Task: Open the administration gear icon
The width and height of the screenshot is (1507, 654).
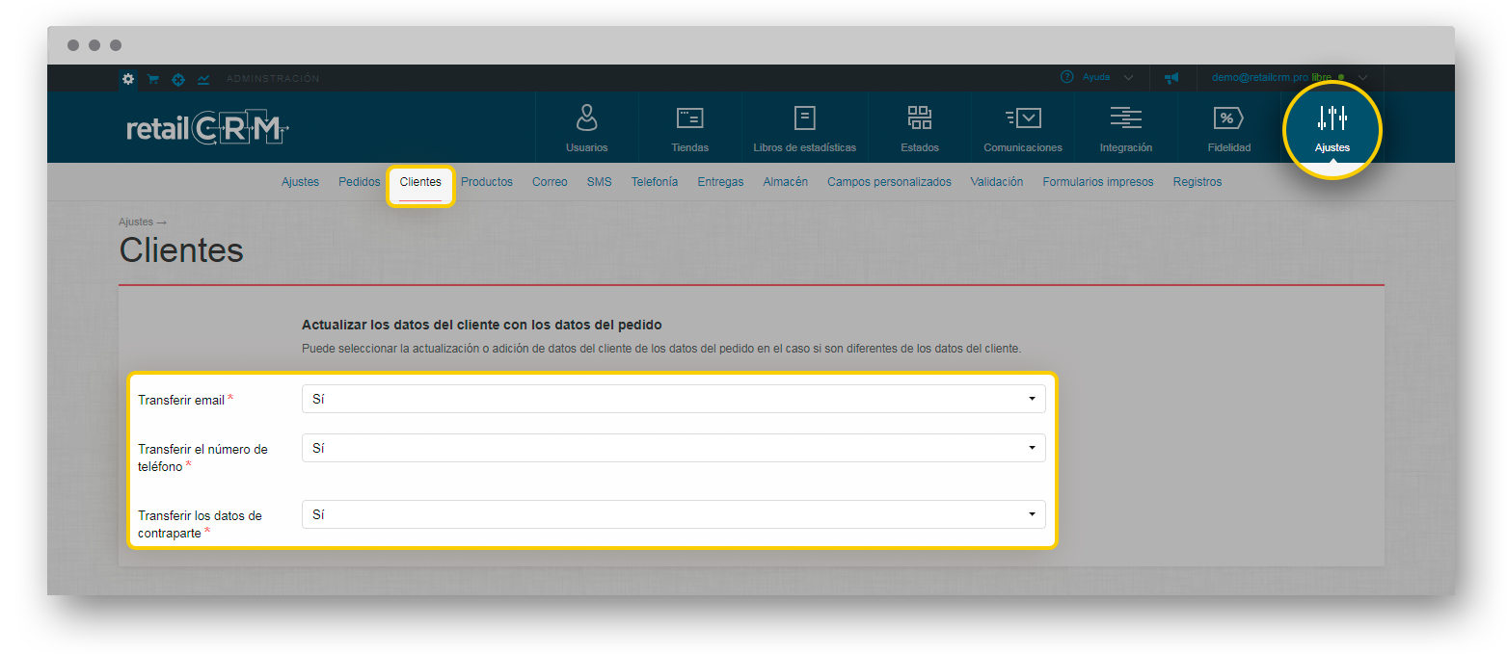Action: [x=128, y=79]
